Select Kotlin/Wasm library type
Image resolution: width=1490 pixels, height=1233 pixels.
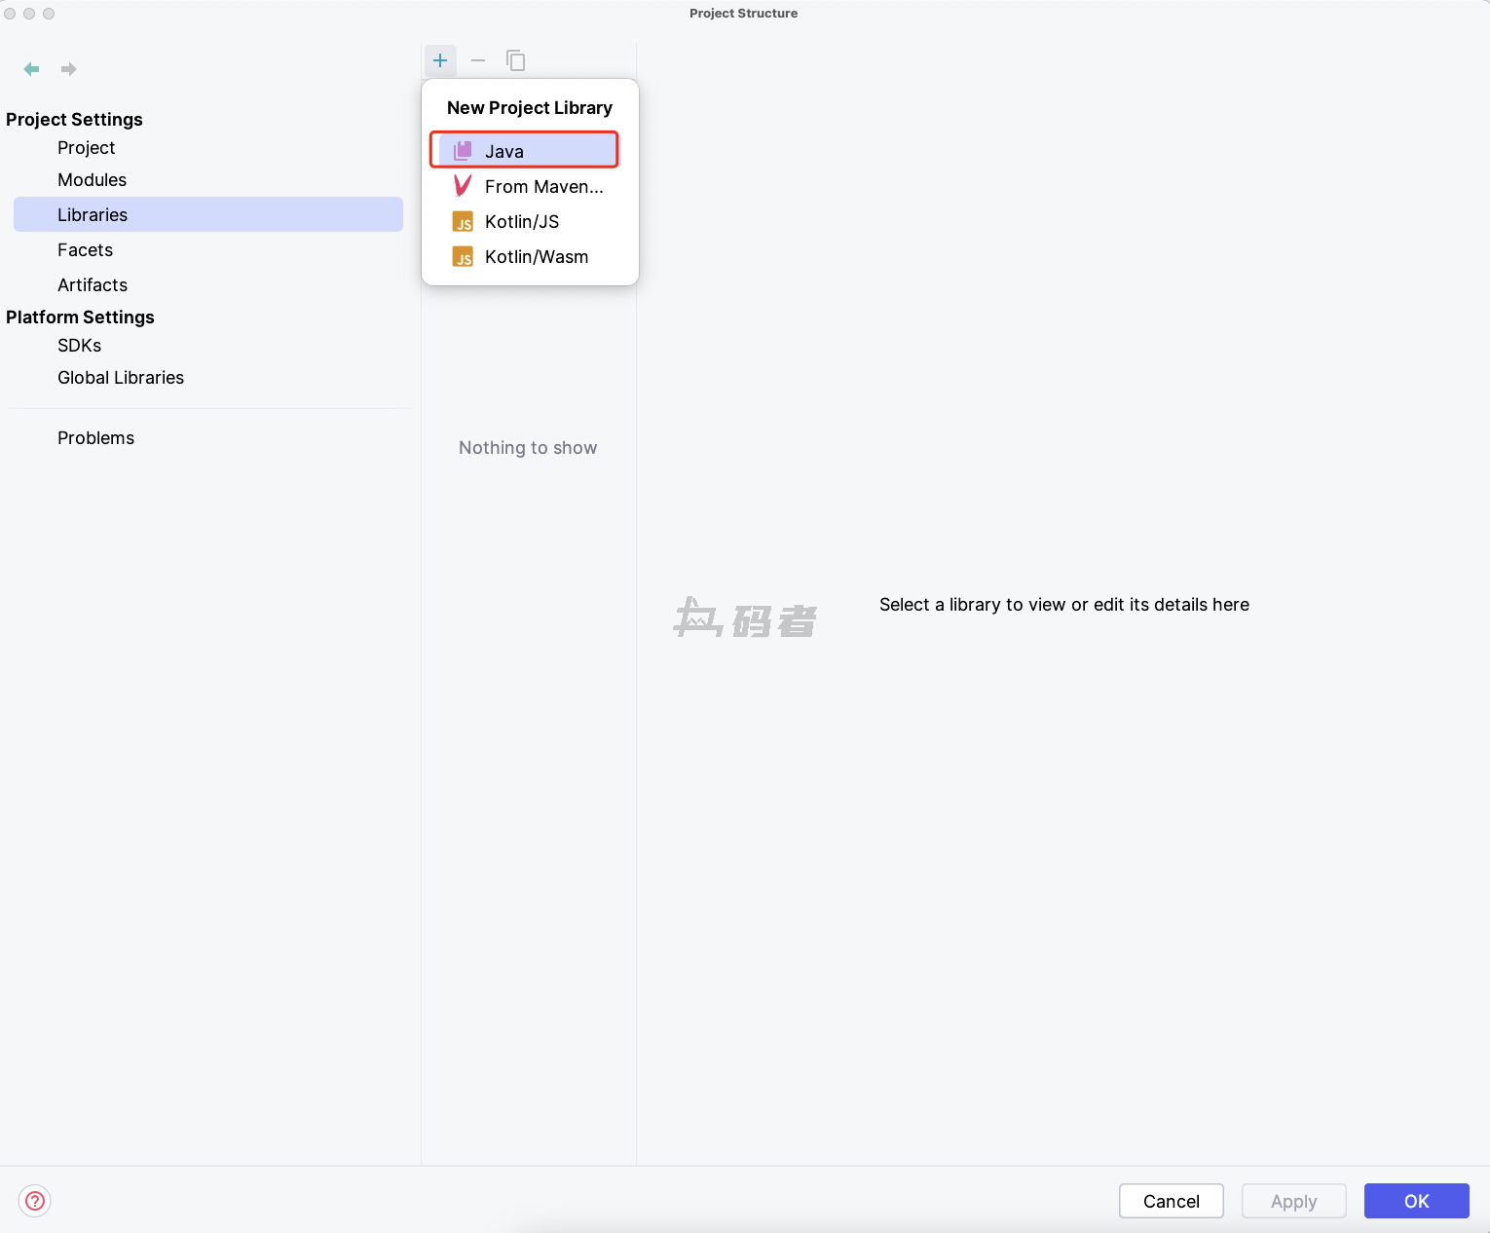point(536,256)
